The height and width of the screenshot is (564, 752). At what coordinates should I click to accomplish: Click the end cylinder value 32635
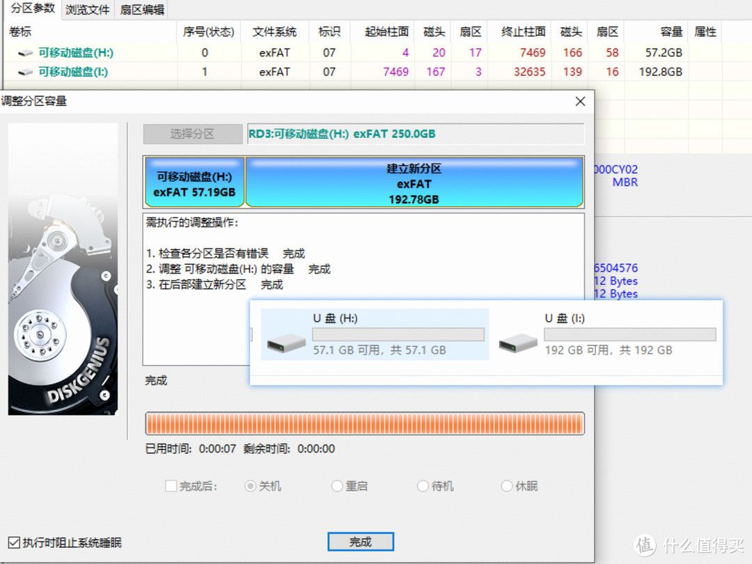click(x=529, y=72)
